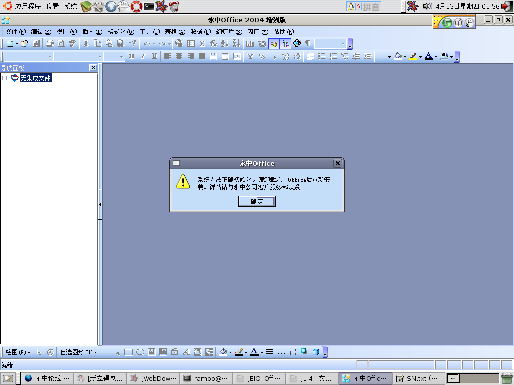Open the 格式化 menu

[120, 32]
